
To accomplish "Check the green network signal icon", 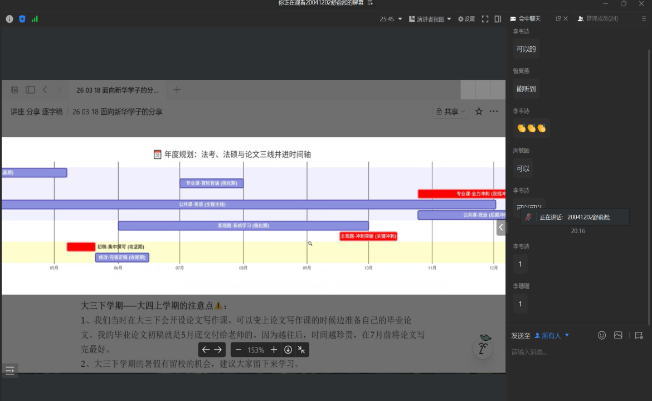I will pyautogui.click(x=35, y=19).
